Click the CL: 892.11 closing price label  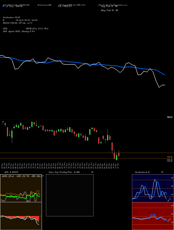65,6
